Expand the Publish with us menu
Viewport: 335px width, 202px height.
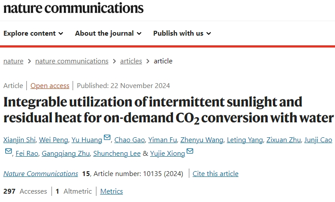(x=182, y=33)
